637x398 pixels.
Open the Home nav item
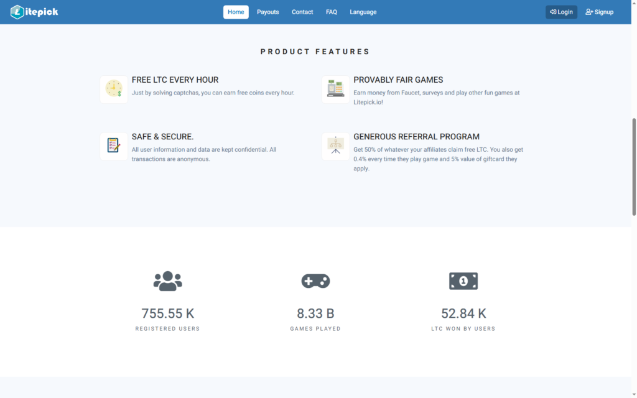click(236, 12)
